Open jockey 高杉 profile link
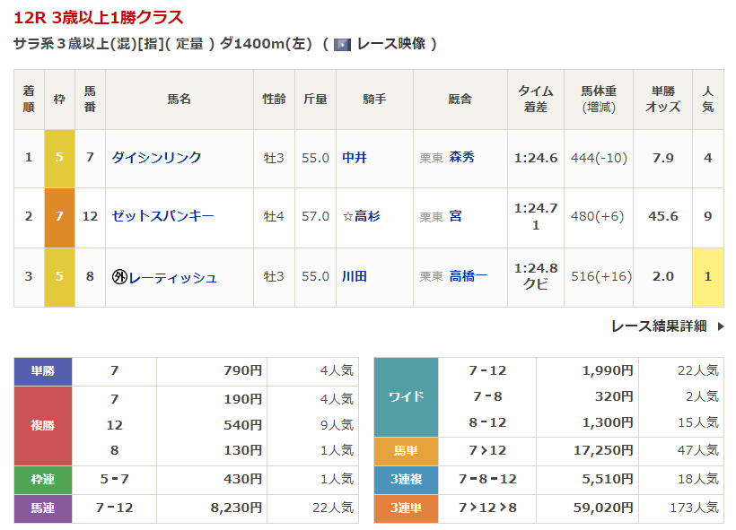The image size is (736, 530). tap(367, 216)
